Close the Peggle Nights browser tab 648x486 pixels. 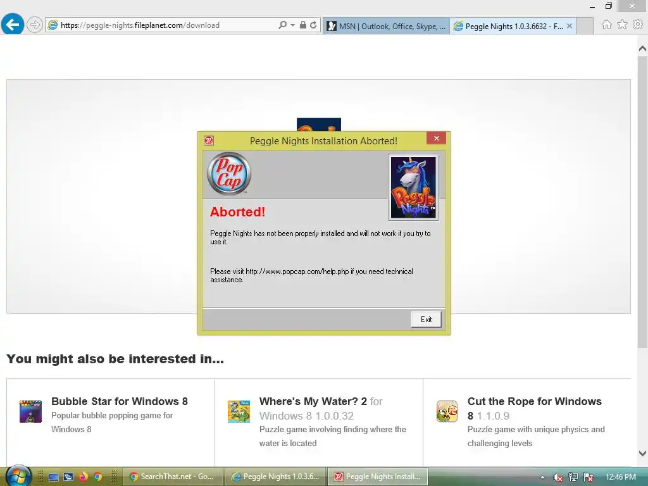[570, 26]
